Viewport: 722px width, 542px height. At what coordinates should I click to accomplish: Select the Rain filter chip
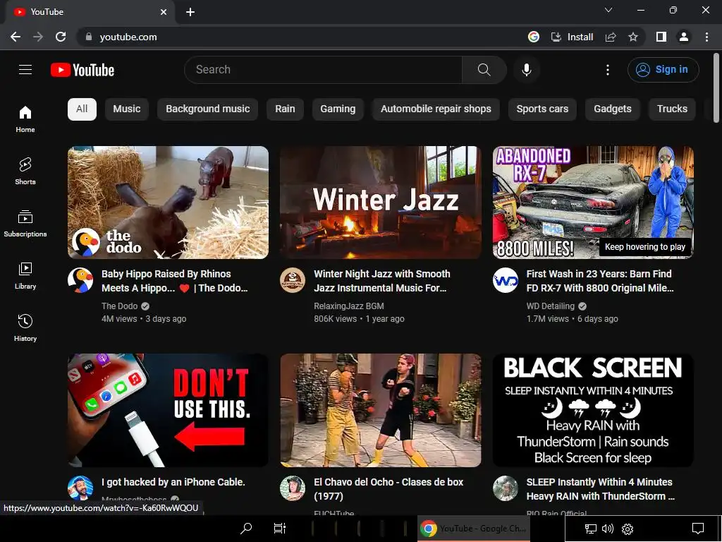[x=285, y=109]
